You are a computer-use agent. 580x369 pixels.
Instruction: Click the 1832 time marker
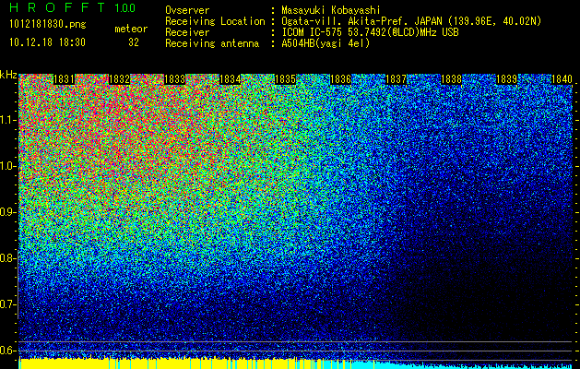pyautogui.click(x=120, y=79)
